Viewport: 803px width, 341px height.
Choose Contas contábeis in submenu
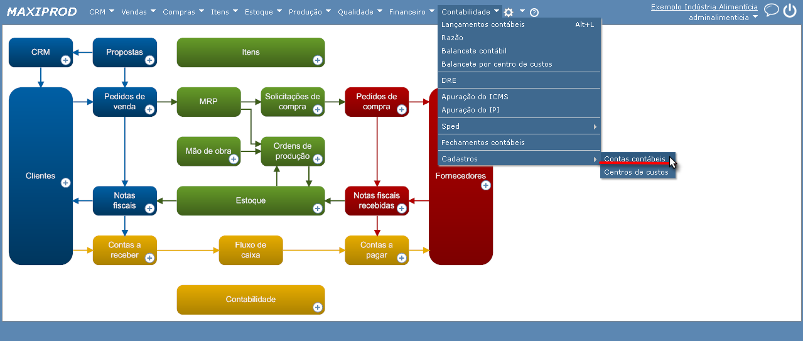[x=638, y=159]
